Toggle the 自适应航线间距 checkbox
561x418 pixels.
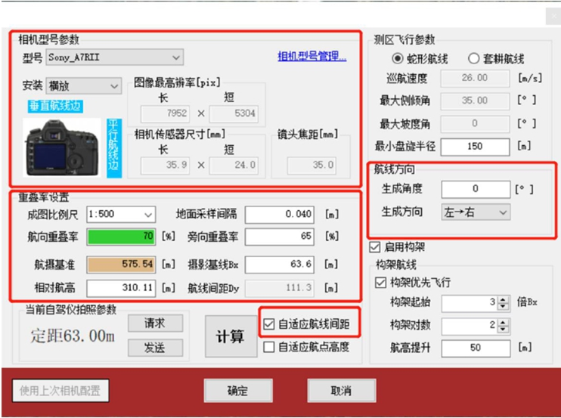click(268, 324)
